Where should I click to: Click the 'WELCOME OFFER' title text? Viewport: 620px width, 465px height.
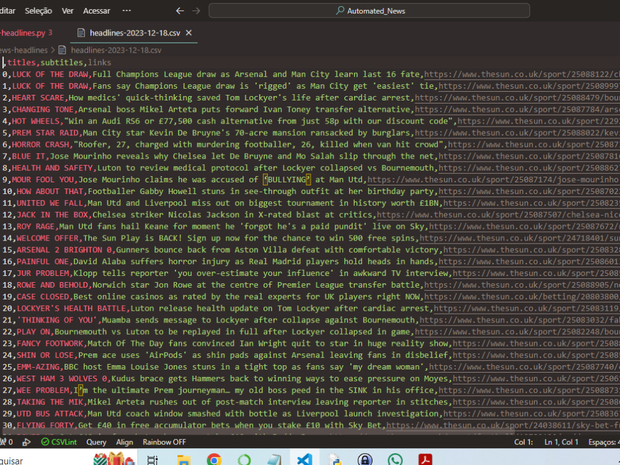pyautogui.click(x=48, y=238)
